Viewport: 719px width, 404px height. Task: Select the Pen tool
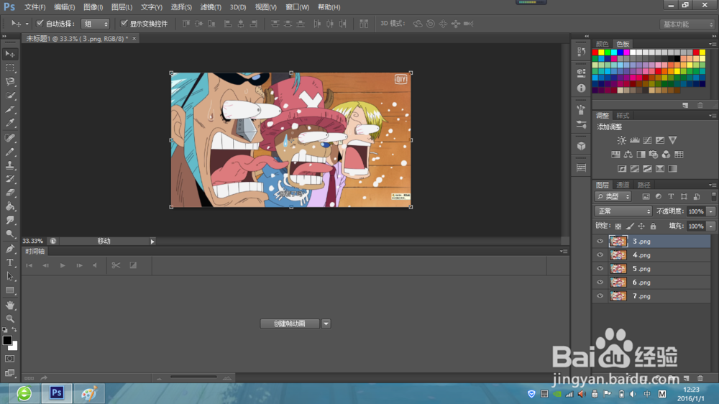tap(10, 249)
